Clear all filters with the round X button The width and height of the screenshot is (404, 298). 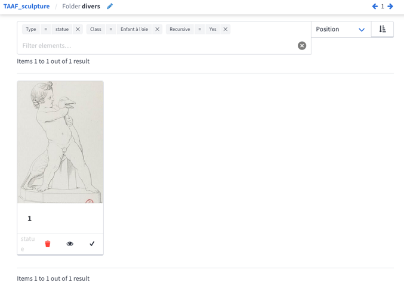point(302,45)
